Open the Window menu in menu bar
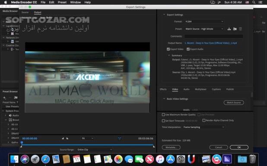 click(76, 3)
